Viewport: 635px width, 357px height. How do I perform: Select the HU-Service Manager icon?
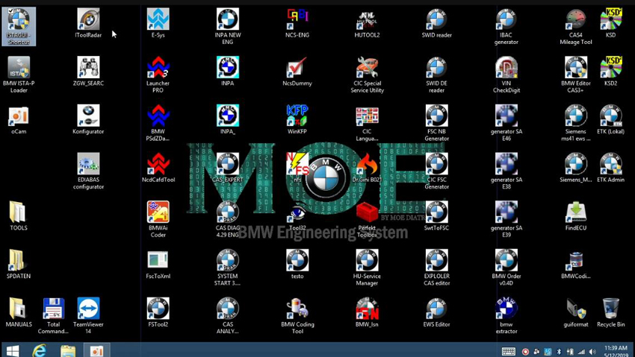point(367,268)
